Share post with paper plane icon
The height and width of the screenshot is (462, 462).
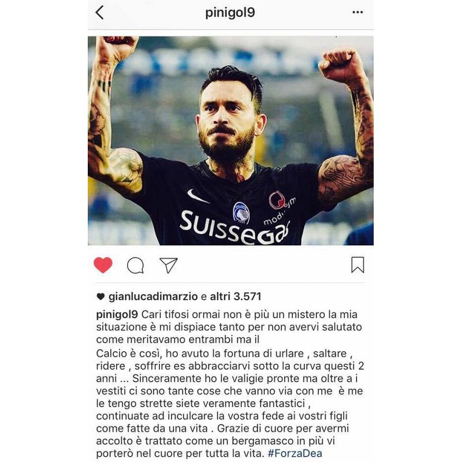coord(168,265)
